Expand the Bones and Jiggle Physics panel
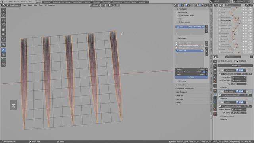The width and height of the screenshot is (254, 143). (x=185, y=89)
